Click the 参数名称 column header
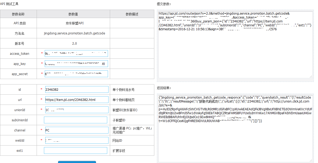Viewport: 318px width, 163px height. (x=18, y=14)
